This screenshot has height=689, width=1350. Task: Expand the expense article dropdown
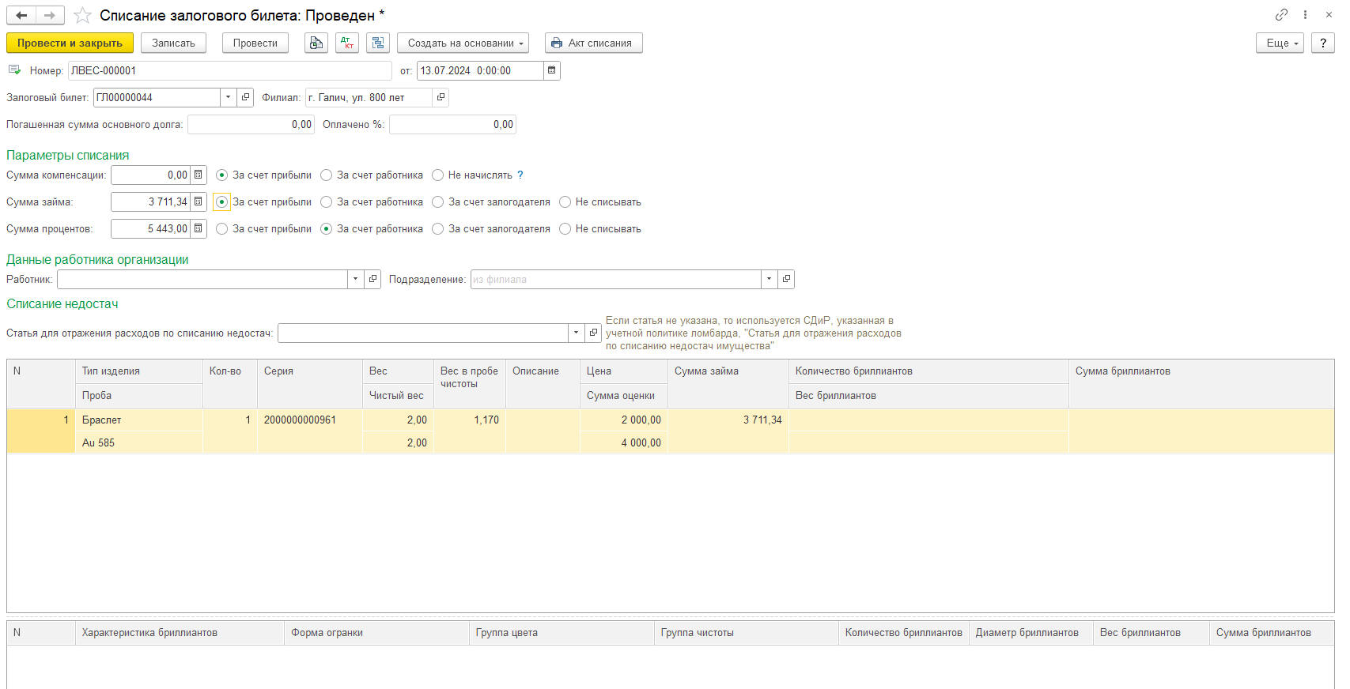[x=576, y=333]
